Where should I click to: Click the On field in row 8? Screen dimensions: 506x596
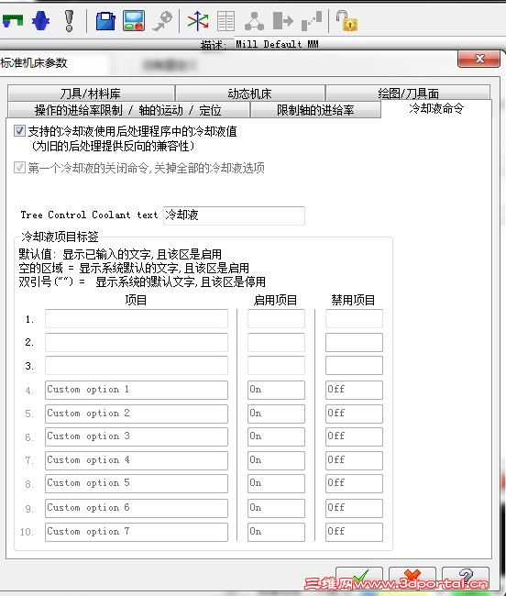tap(276, 483)
